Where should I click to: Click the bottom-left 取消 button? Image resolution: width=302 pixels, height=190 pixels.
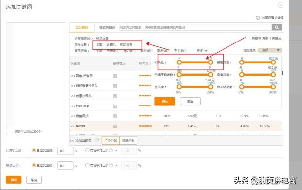point(34,180)
